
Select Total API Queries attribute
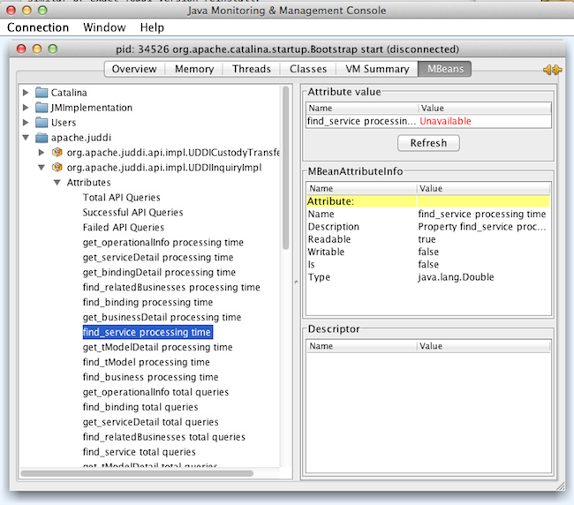[x=121, y=198]
